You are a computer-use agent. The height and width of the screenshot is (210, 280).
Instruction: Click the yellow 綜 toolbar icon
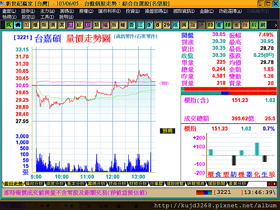coord(79,25)
